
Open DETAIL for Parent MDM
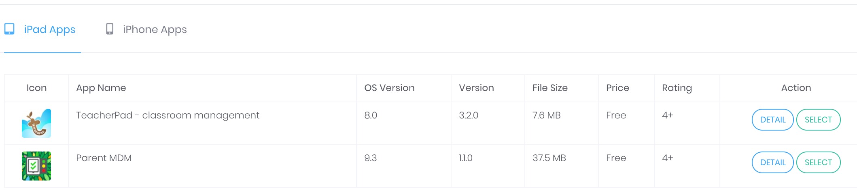pos(773,162)
